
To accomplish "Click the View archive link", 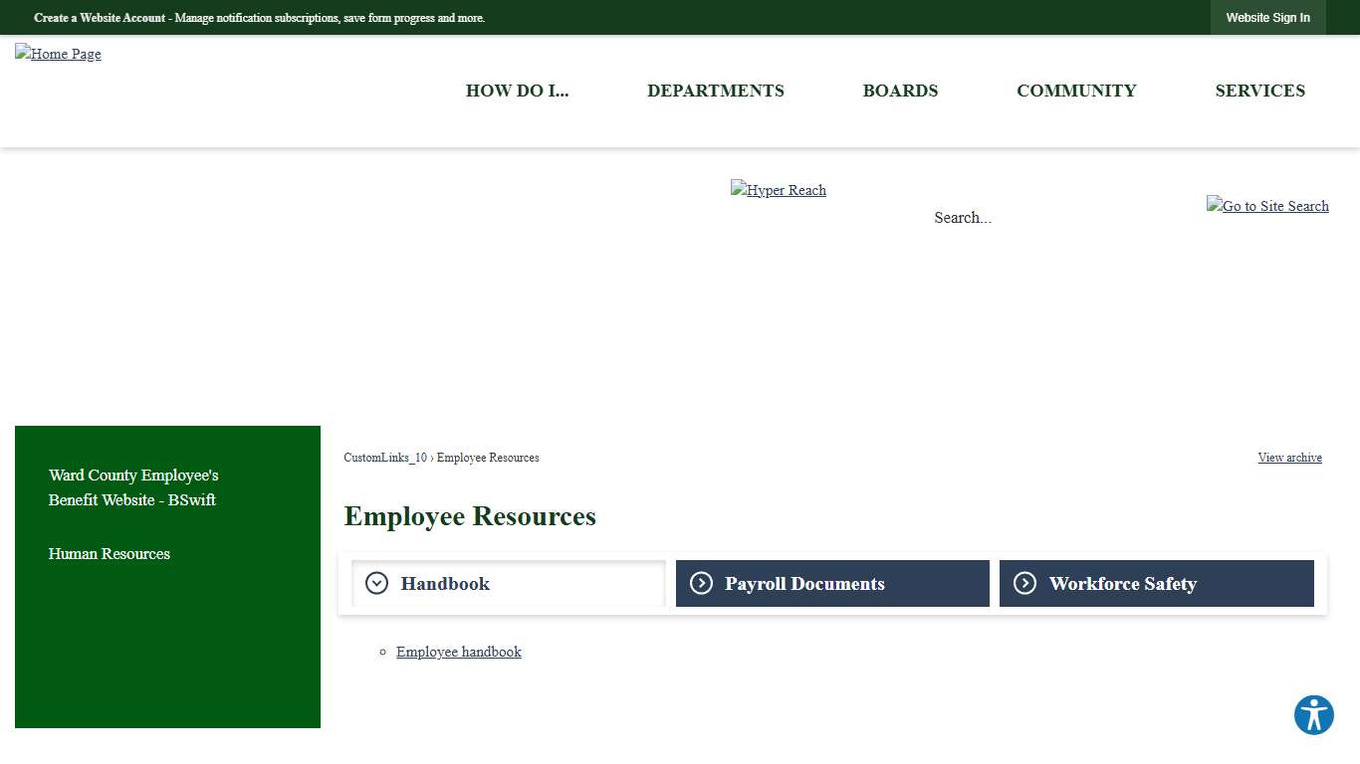I will click(x=1289, y=458).
